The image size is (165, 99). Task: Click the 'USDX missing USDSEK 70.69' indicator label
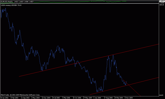point(11,5)
